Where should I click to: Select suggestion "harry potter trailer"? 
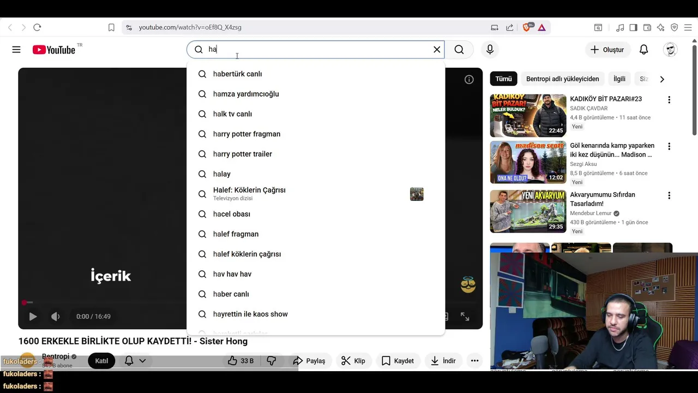(x=316, y=154)
